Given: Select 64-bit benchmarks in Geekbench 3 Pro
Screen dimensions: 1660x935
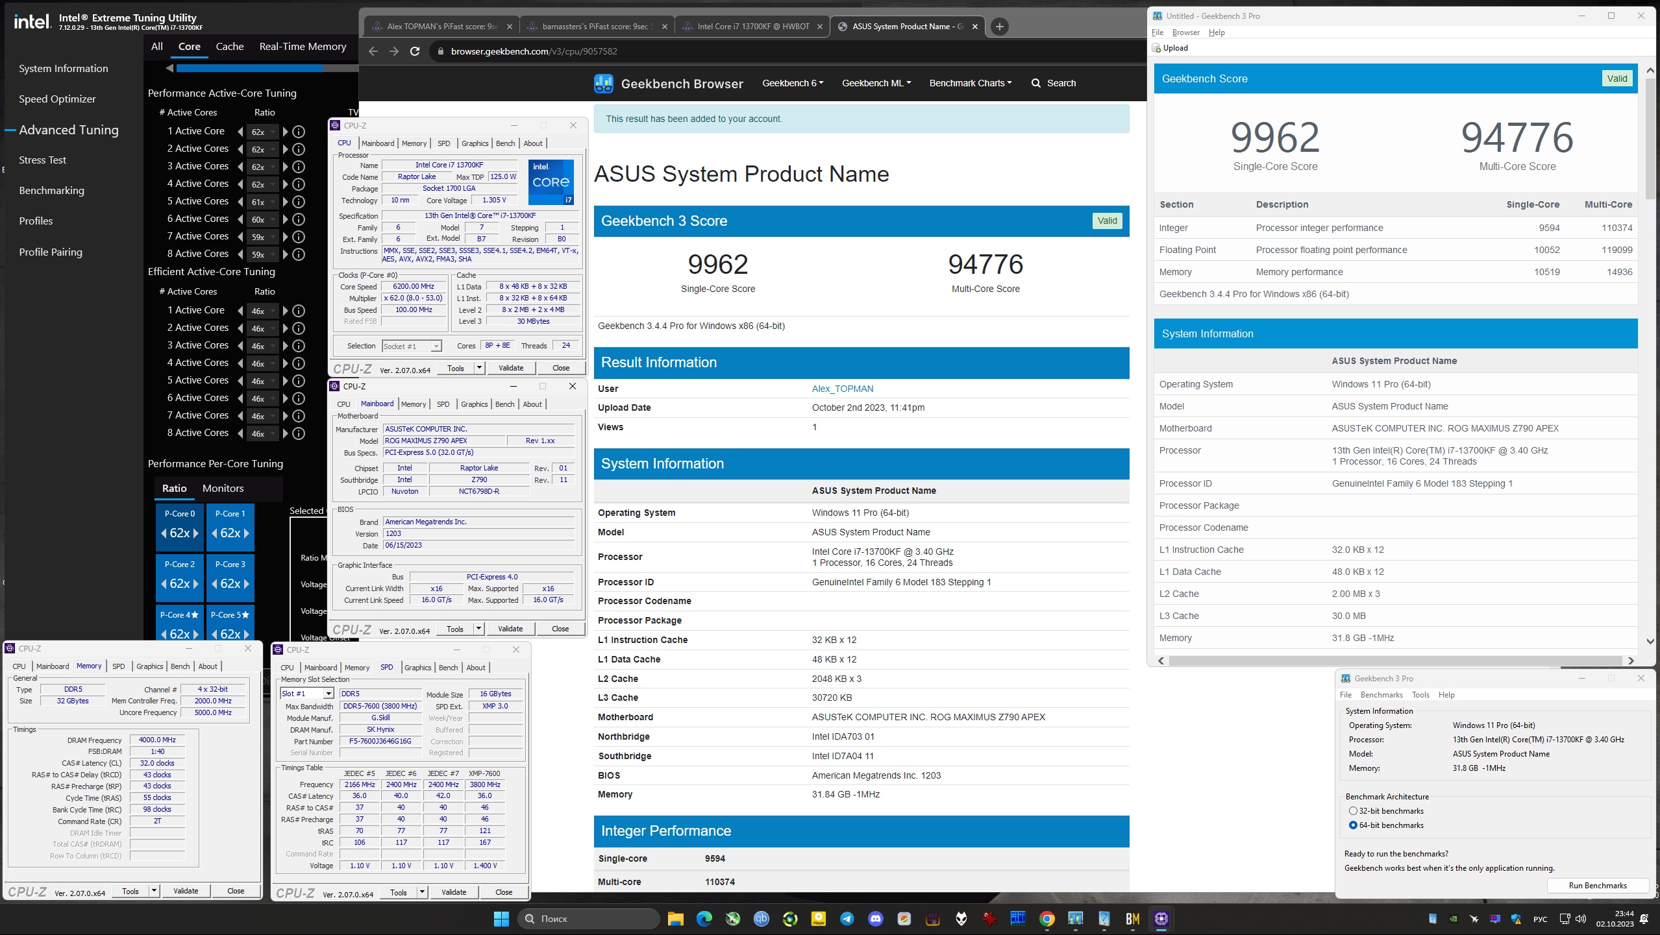Looking at the screenshot, I should pyautogui.click(x=1353, y=825).
